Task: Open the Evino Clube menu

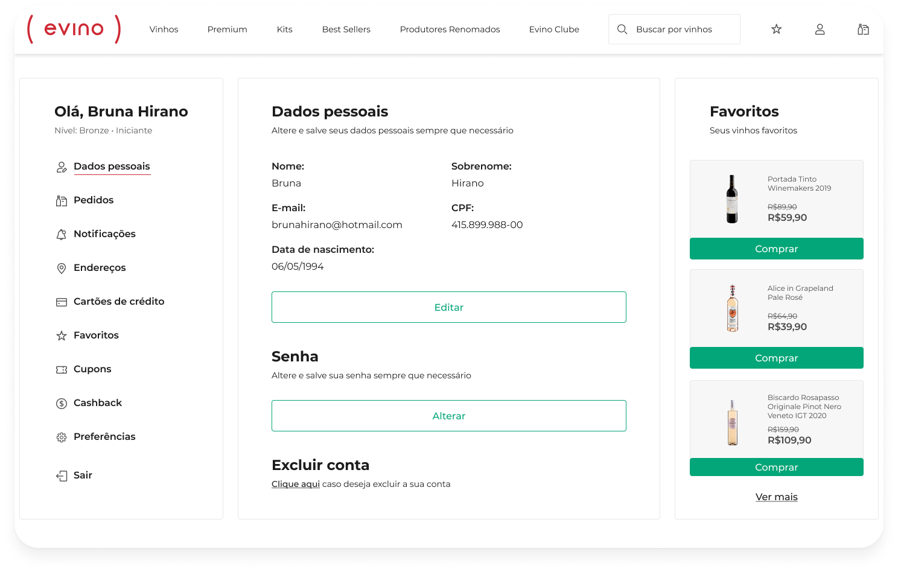Action: point(554,29)
